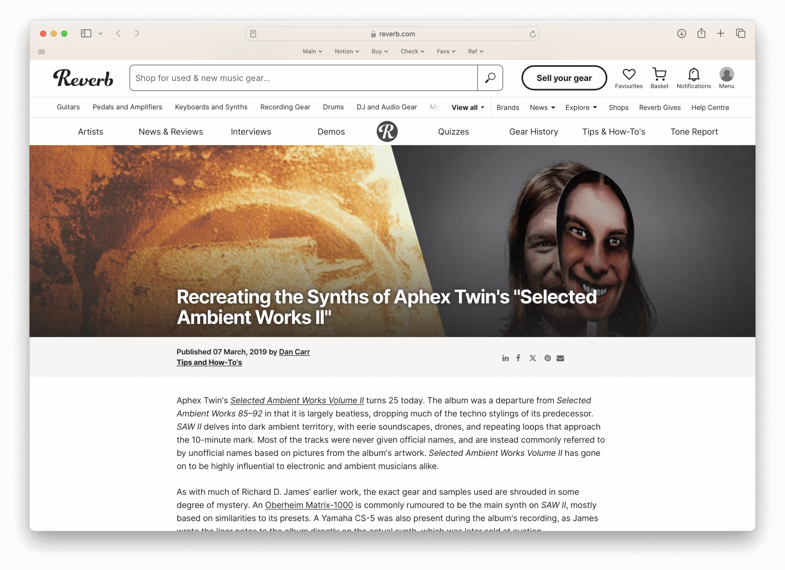
Task: Open the Notion bookmarks folder
Action: (x=347, y=51)
